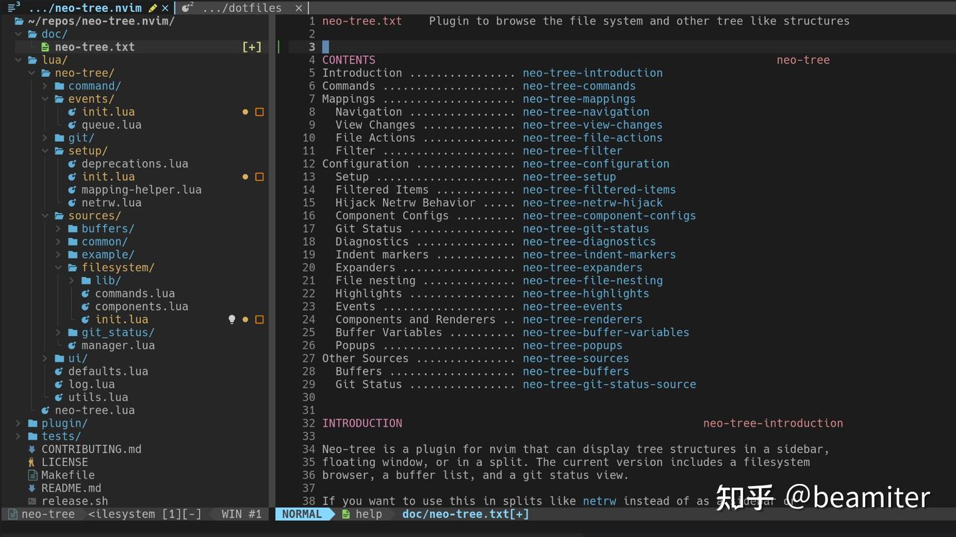
Task: Click the pencil modified icon on the neo-tree.nvim tab
Action: pos(153,8)
